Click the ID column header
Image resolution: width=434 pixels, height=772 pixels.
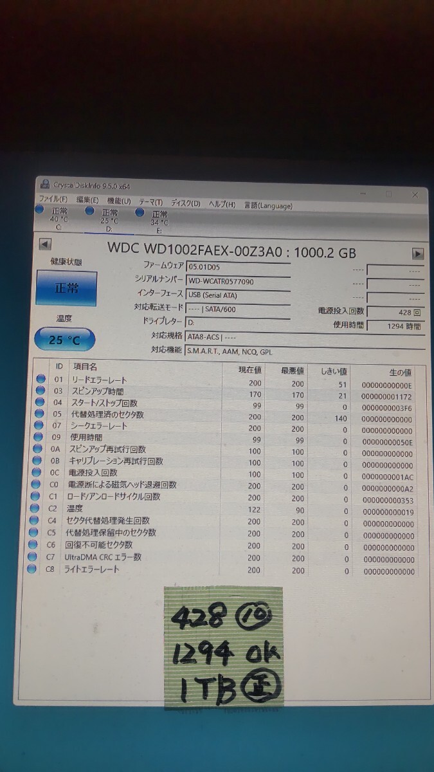pyautogui.click(x=59, y=366)
